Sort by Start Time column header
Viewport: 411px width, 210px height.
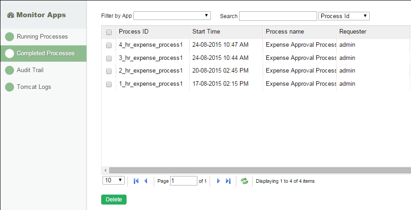[206, 32]
